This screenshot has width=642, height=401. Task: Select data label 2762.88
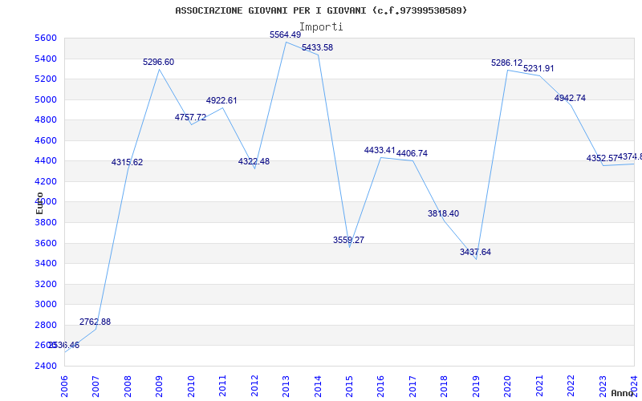coord(95,322)
